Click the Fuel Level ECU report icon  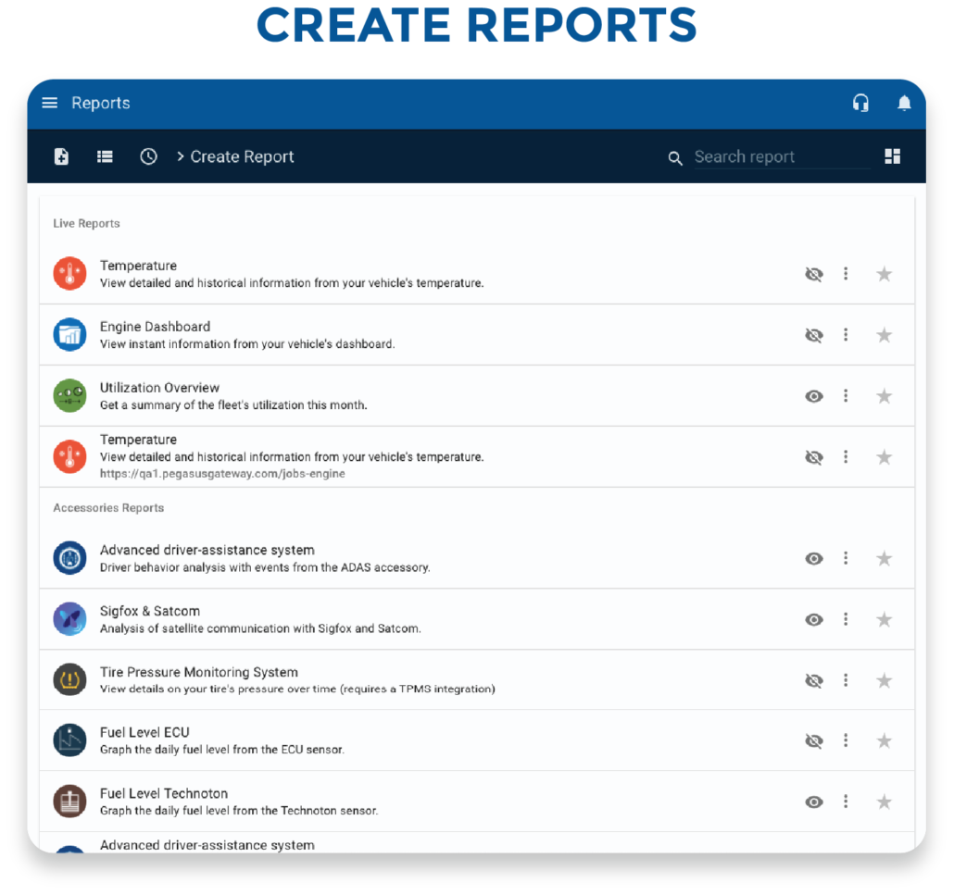coord(70,740)
